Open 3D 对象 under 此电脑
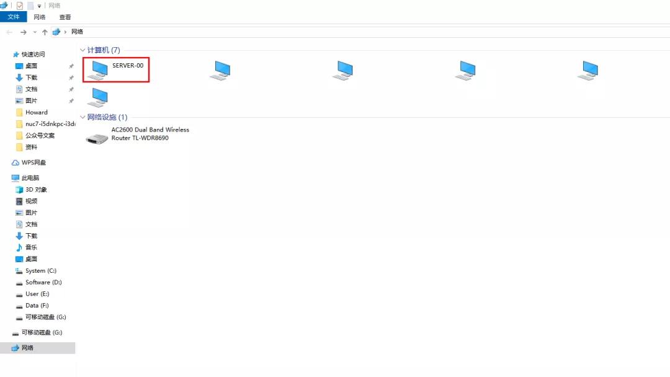 point(36,189)
